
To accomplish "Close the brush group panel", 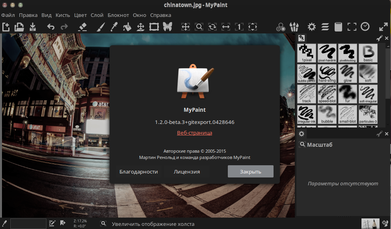I will (x=387, y=38).
